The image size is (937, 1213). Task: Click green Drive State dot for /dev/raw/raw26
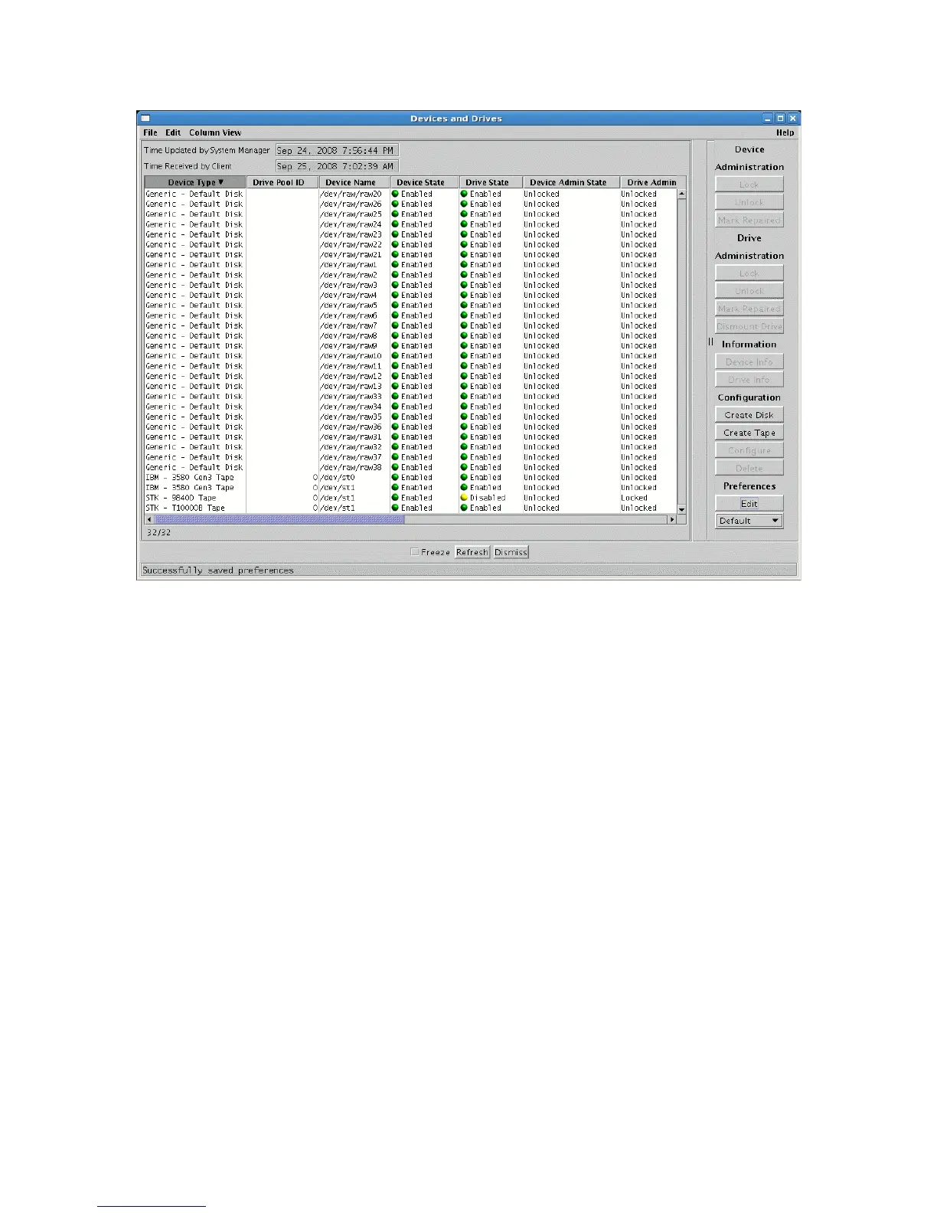(x=464, y=204)
